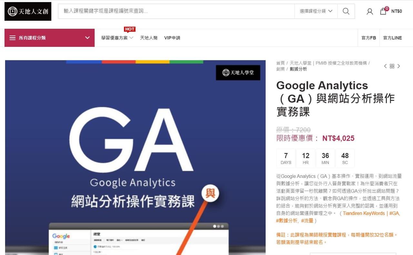This screenshot has height=255, width=413.
Task: Click the SC countdown box
Action: click(345, 158)
